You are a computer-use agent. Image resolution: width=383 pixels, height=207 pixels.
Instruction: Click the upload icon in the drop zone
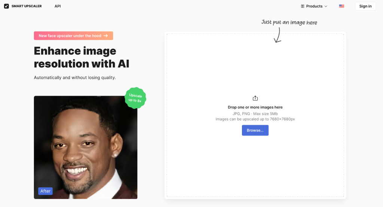pyautogui.click(x=255, y=98)
